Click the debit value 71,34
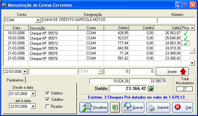Screen dimensions: 198x116 click(124, 53)
